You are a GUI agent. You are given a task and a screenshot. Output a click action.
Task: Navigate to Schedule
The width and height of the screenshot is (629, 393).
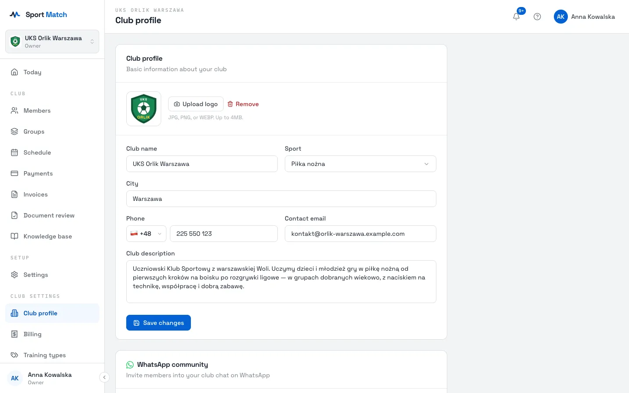pyautogui.click(x=52, y=152)
